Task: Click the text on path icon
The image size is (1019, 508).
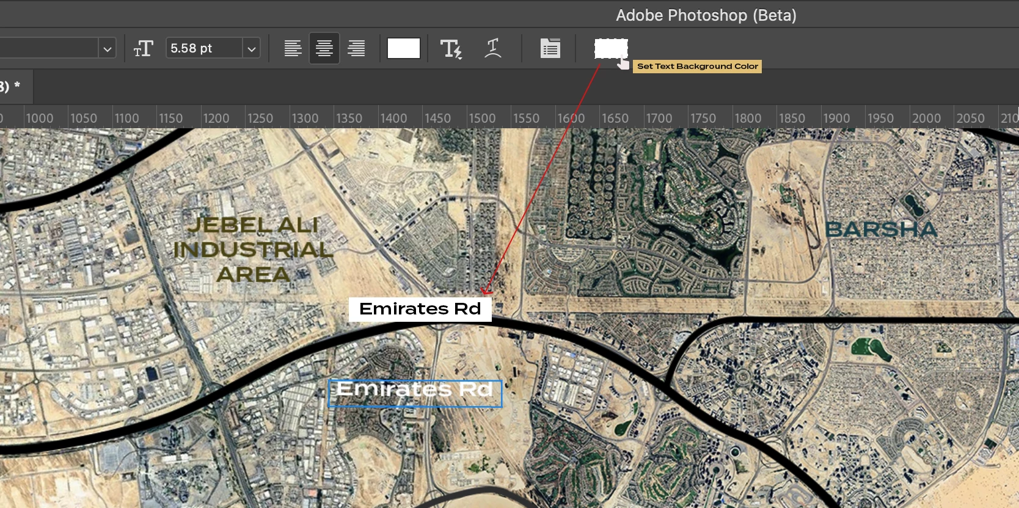Action: pos(493,48)
